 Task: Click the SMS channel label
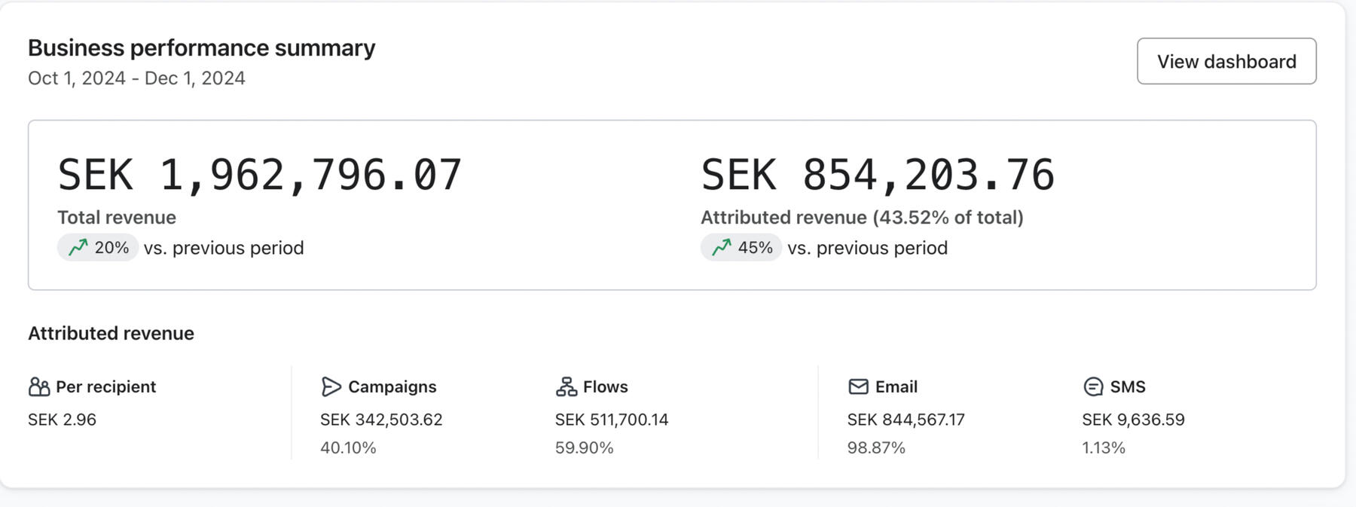1127,387
